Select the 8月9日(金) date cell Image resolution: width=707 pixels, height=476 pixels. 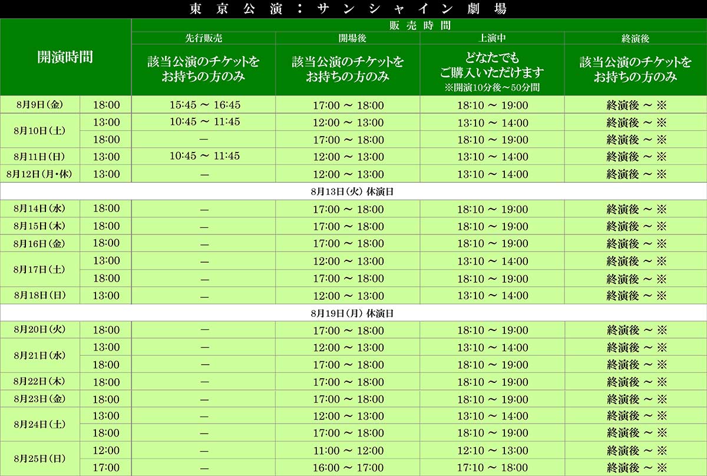click(x=38, y=105)
